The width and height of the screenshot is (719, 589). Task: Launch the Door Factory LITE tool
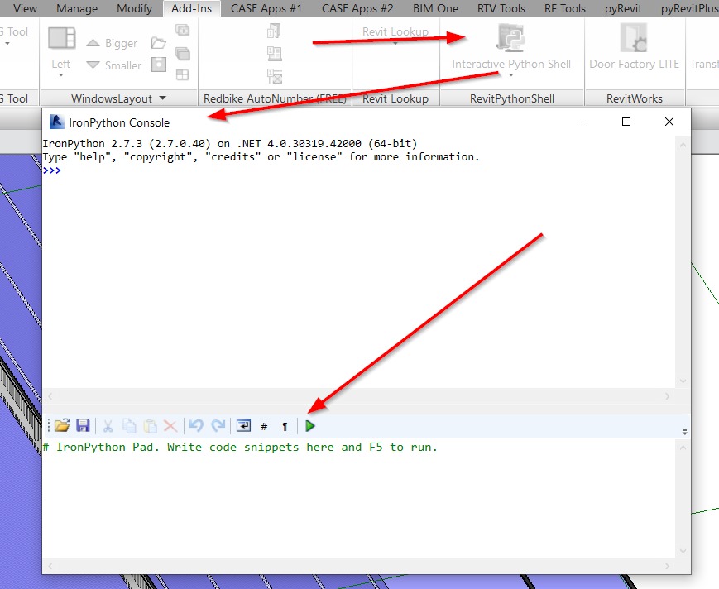point(634,48)
